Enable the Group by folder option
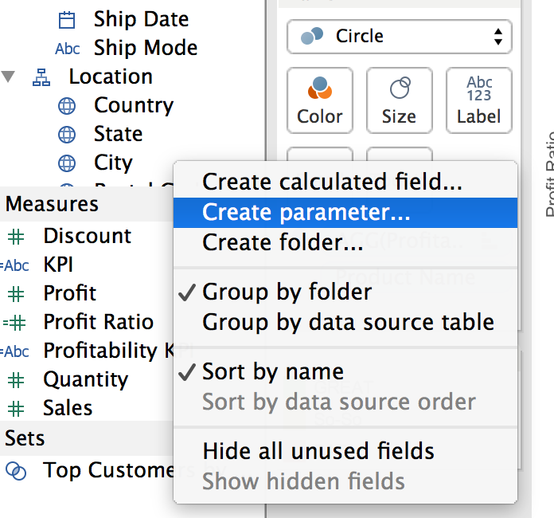Screen dimensions: 554x518 click(x=287, y=292)
